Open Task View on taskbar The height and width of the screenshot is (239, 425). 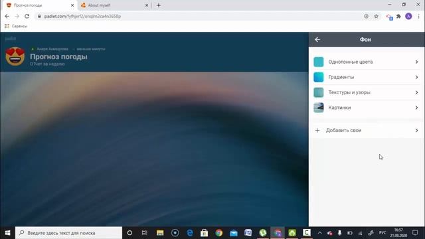point(145,233)
